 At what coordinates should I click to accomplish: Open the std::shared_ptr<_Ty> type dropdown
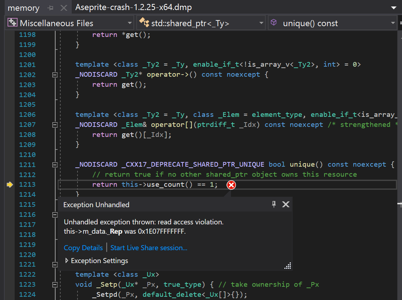[261, 23]
